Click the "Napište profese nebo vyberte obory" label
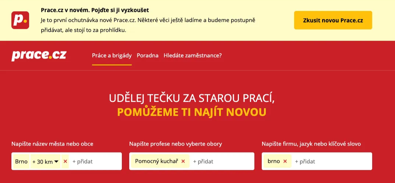The width and height of the screenshot is (395, 183). point(176,144)
